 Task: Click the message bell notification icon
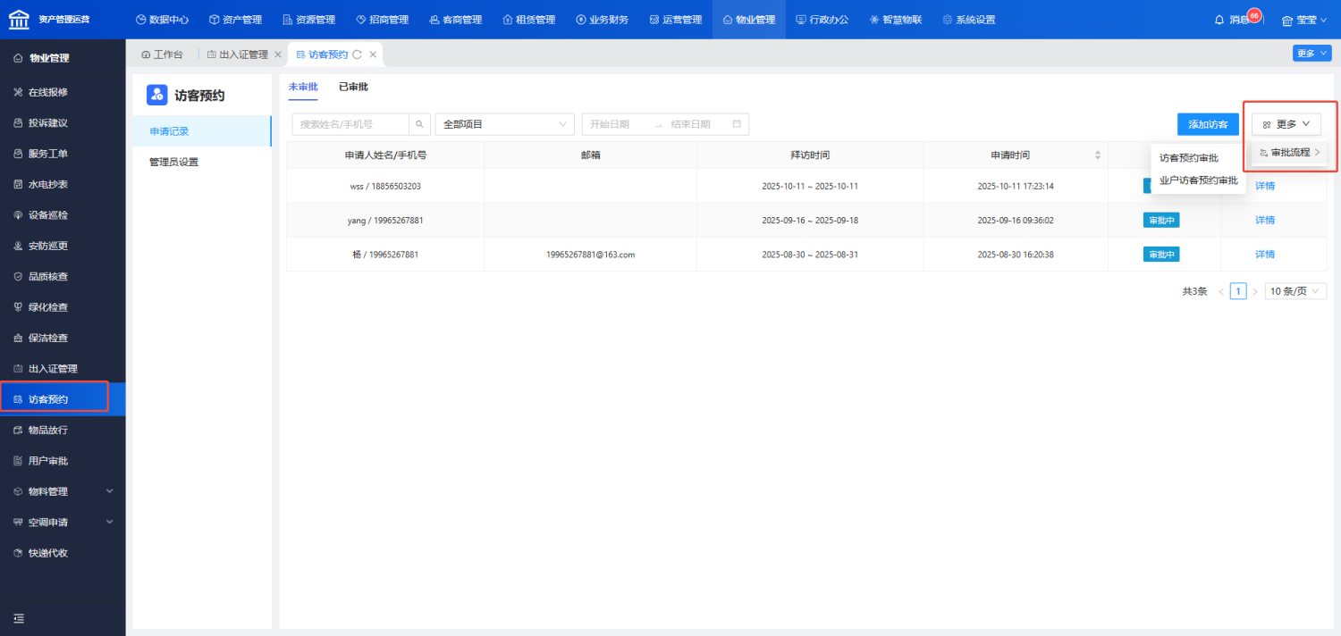(x=1219, y=20)
